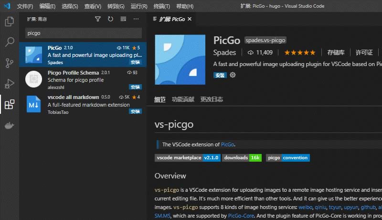Screen dimensions: 382x220
Task: Click the TobiasTao publisher text
Action: coord(58,112)
